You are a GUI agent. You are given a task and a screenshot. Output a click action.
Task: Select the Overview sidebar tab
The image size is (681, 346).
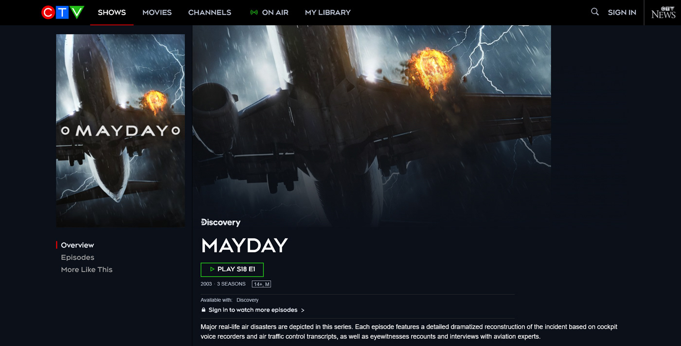77,245
